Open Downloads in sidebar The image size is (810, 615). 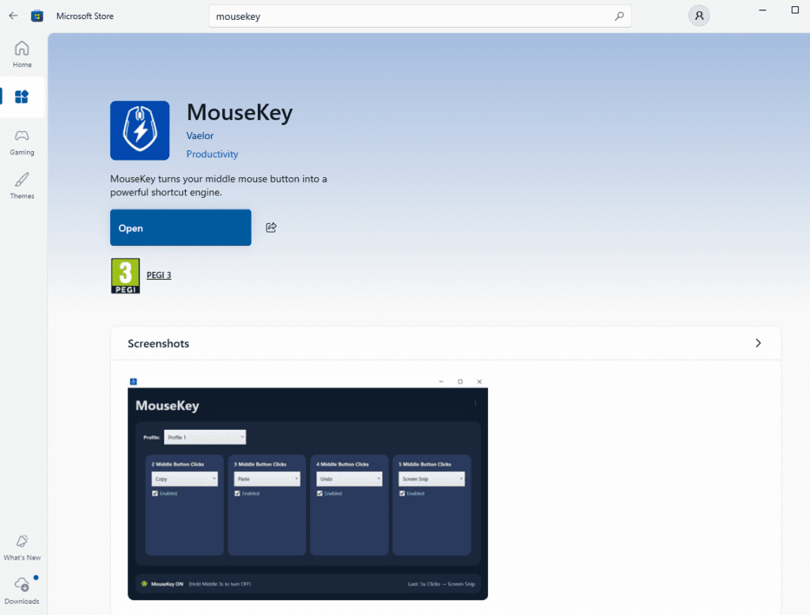21,590
